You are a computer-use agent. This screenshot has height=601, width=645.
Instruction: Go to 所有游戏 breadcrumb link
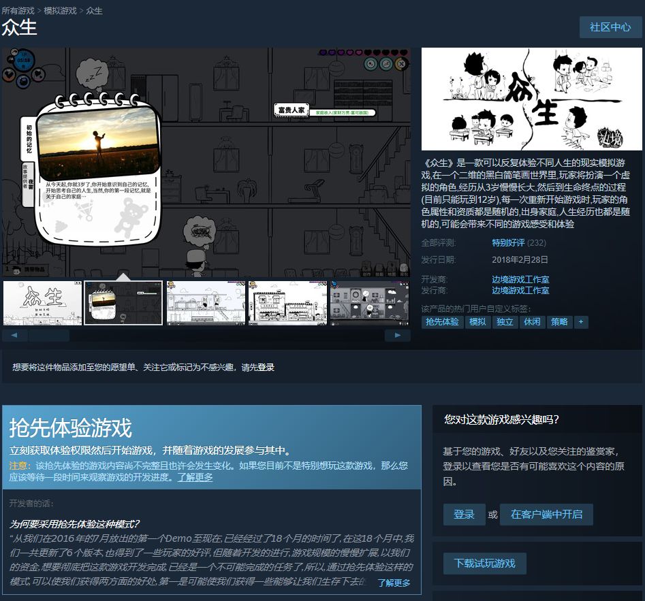[x=18, y=11]
